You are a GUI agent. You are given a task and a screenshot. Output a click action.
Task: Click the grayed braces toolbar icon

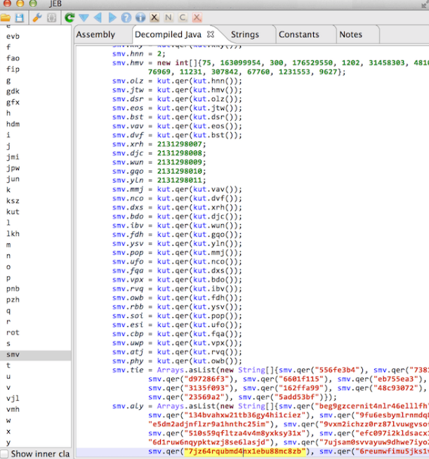(x=52, y=18)
